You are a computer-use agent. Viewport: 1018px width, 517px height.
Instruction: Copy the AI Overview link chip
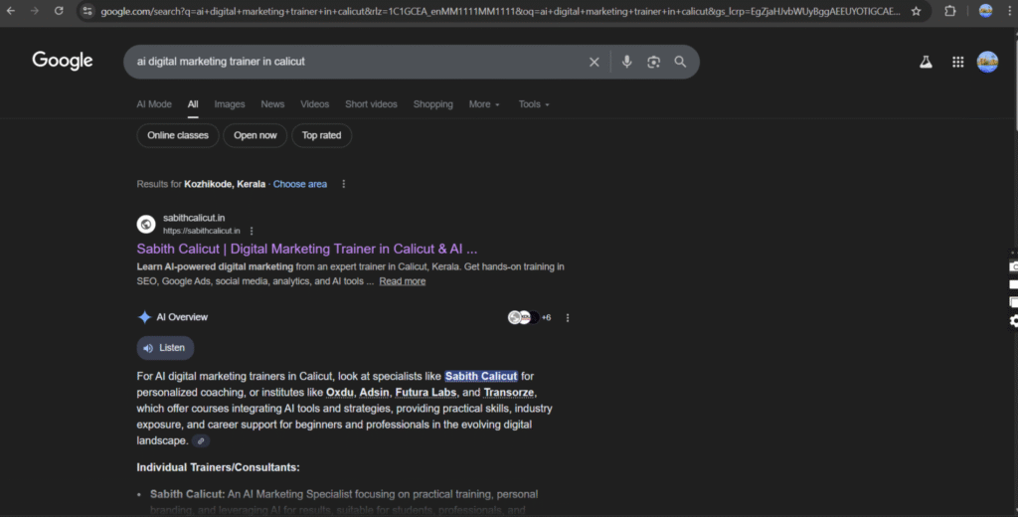point(201,440)
